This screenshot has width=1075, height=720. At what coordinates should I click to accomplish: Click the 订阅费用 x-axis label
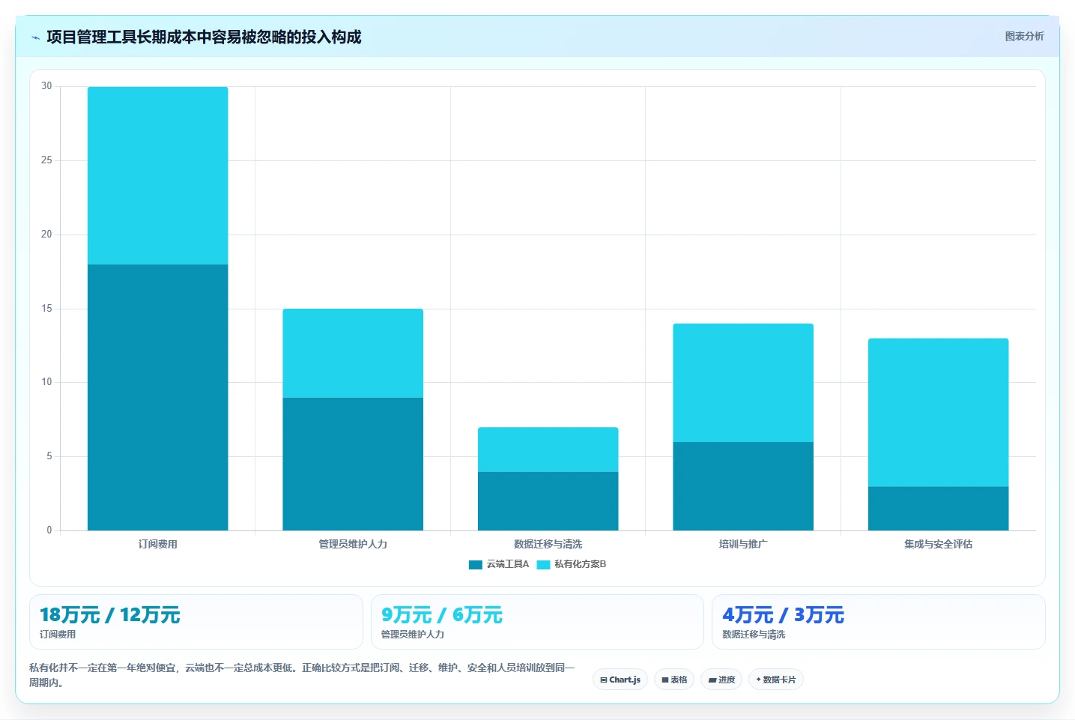point(158,544)
